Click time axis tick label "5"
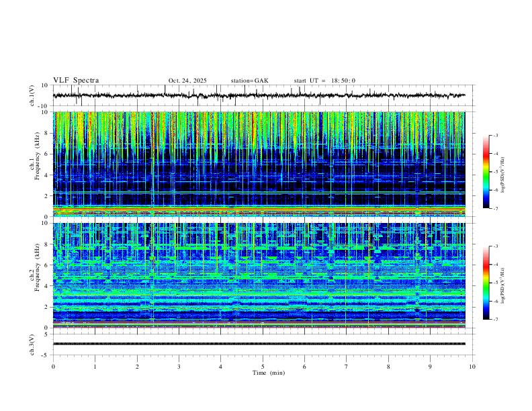This screenshot has height=411, width=532. pos(263,367)
